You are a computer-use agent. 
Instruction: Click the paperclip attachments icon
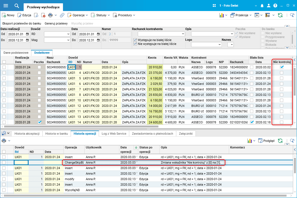pyautogui.click(x=62, y=15)
